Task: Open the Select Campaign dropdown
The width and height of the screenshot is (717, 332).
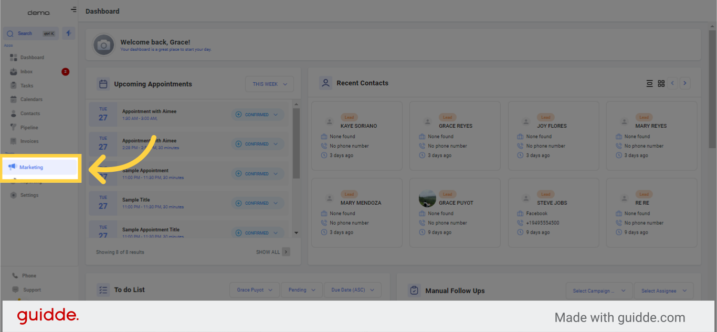Action: 599,291
